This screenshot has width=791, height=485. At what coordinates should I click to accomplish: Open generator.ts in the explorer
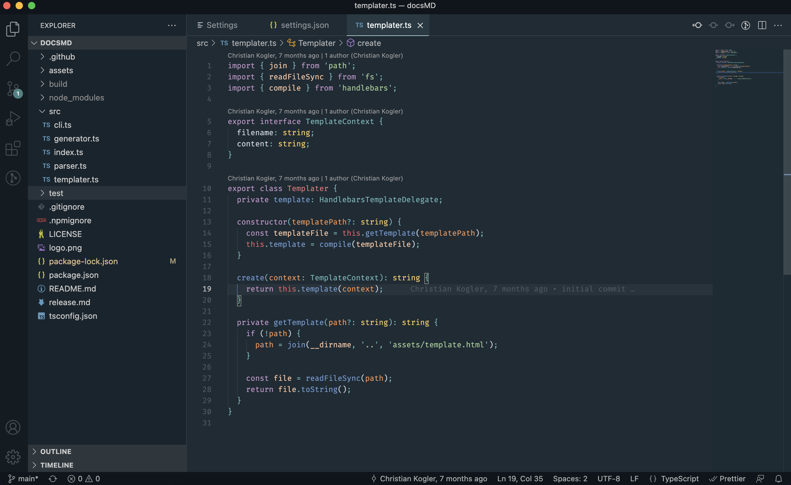(76, 138)
